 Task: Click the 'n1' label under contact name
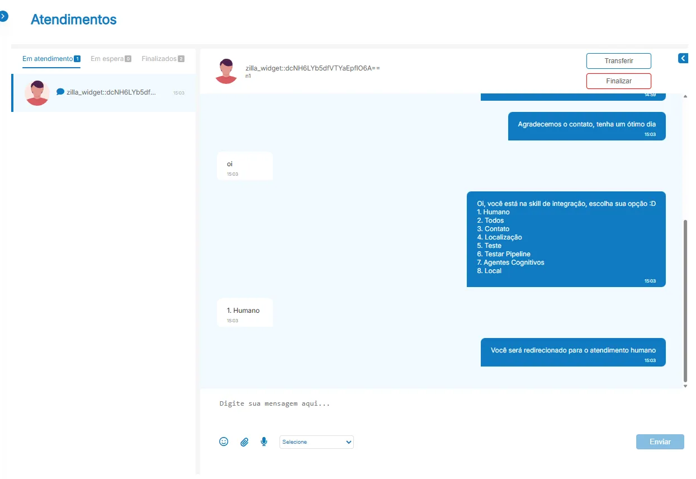(248, 76)
